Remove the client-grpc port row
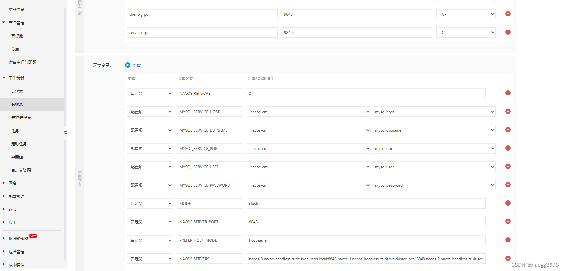564x271 pixels. 508,14
